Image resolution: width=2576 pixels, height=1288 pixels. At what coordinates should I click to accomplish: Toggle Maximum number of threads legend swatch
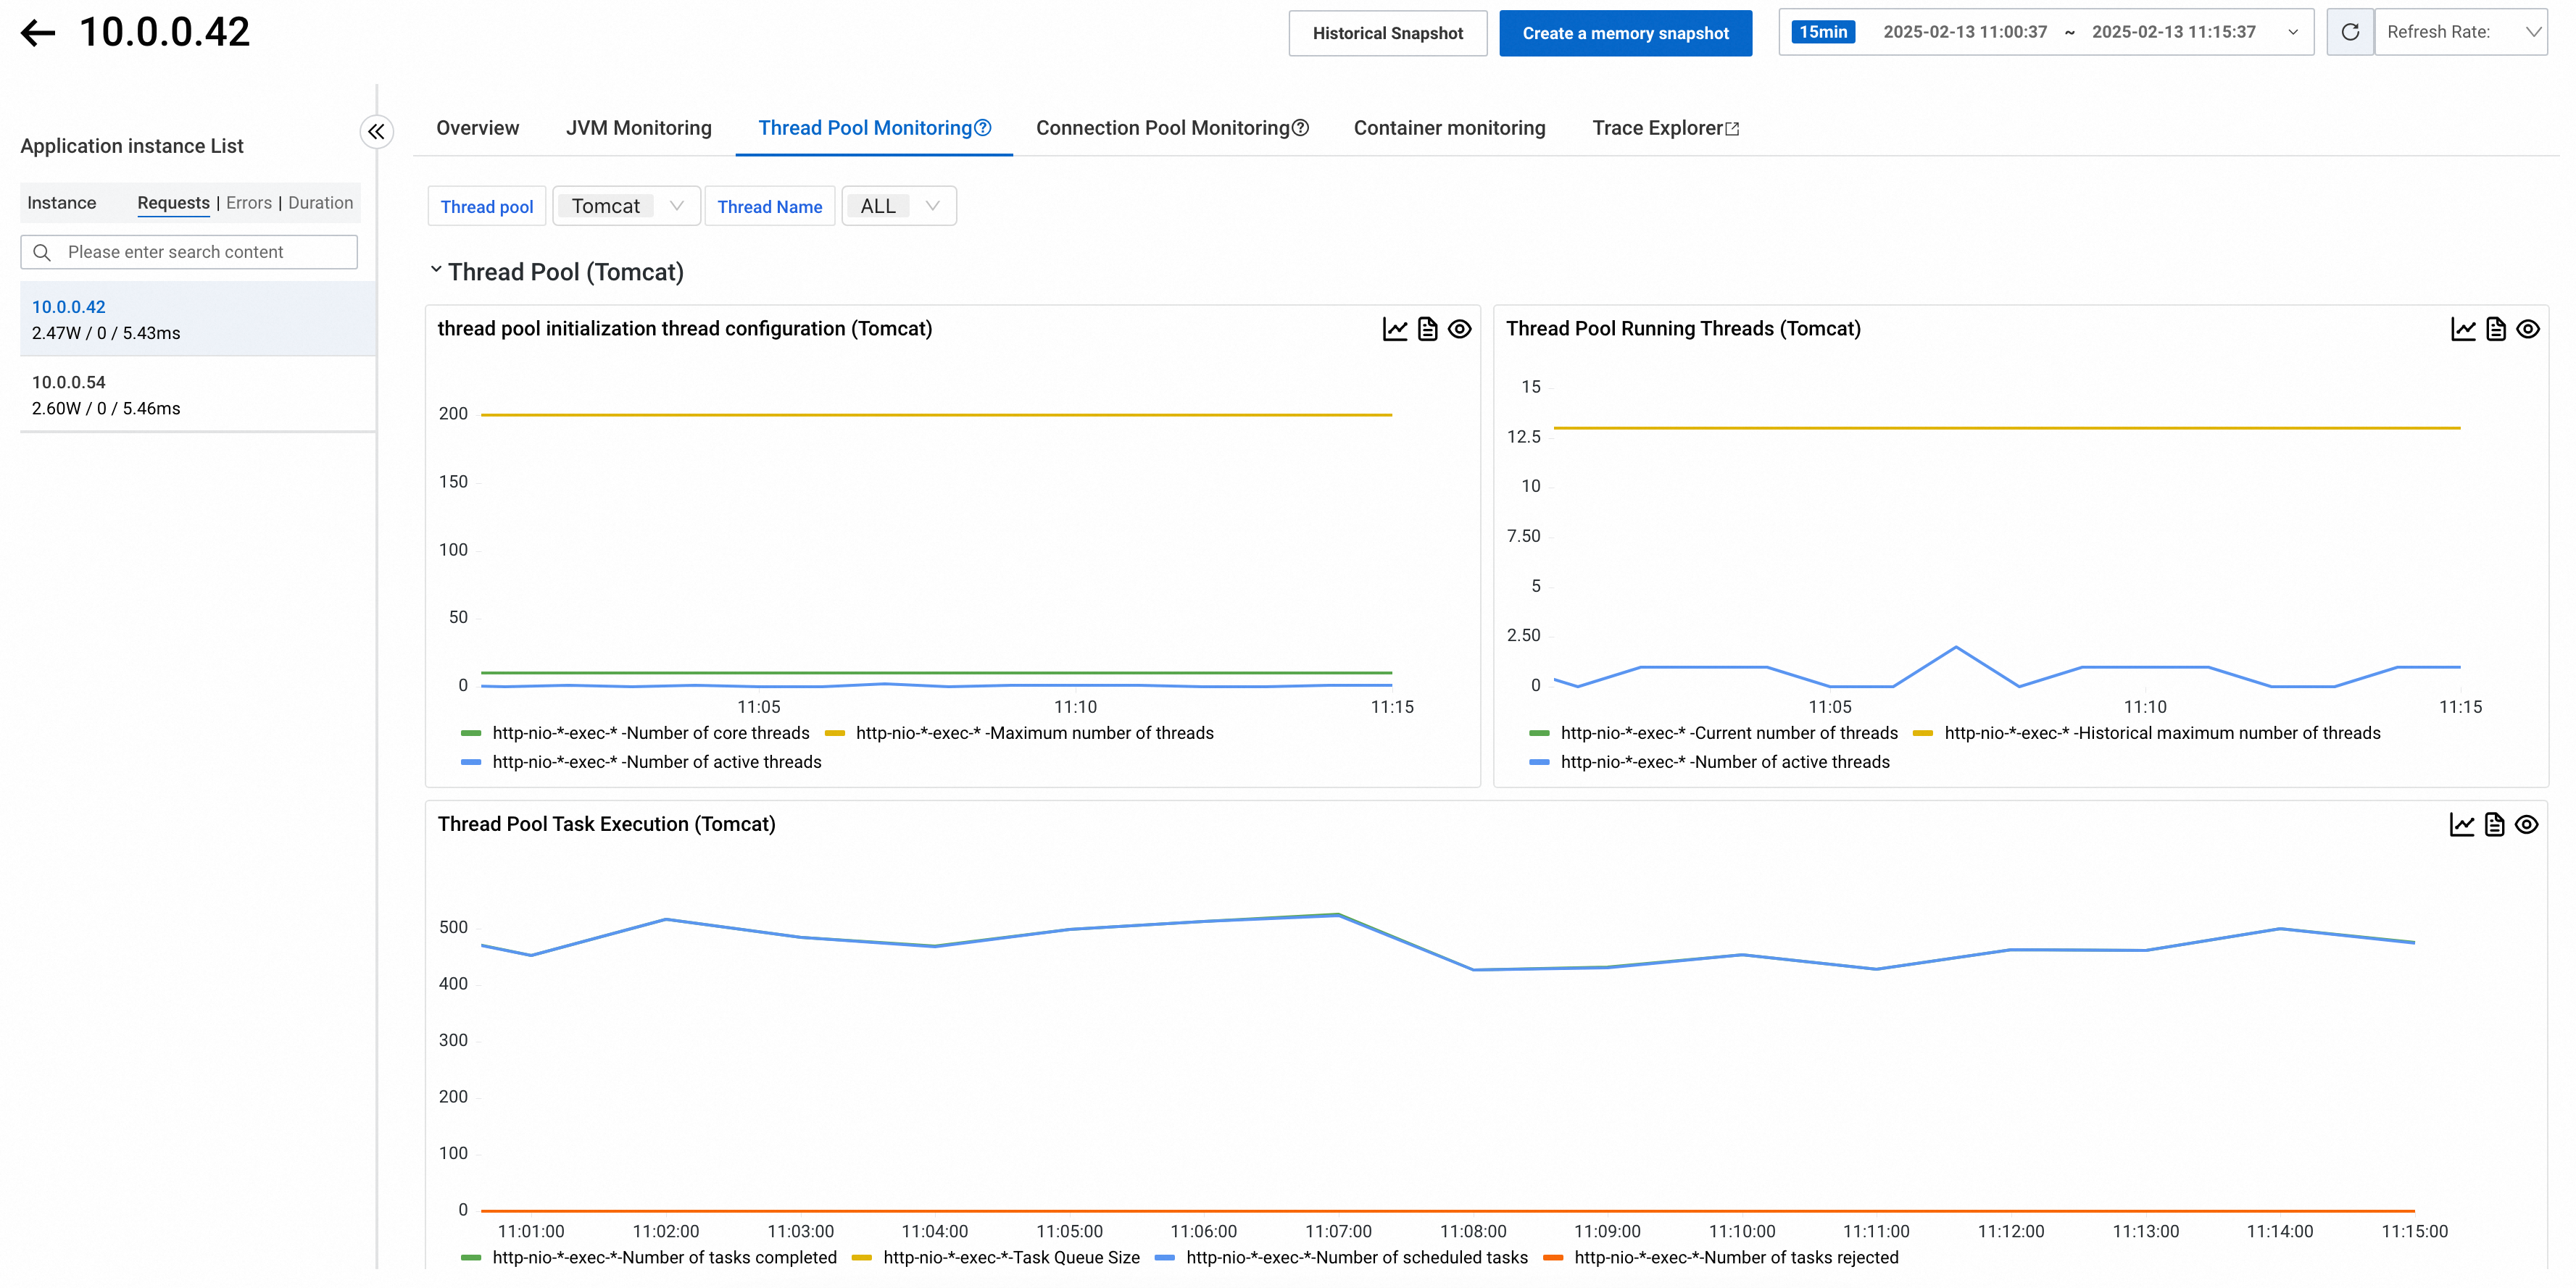click(x=835, y=733)
